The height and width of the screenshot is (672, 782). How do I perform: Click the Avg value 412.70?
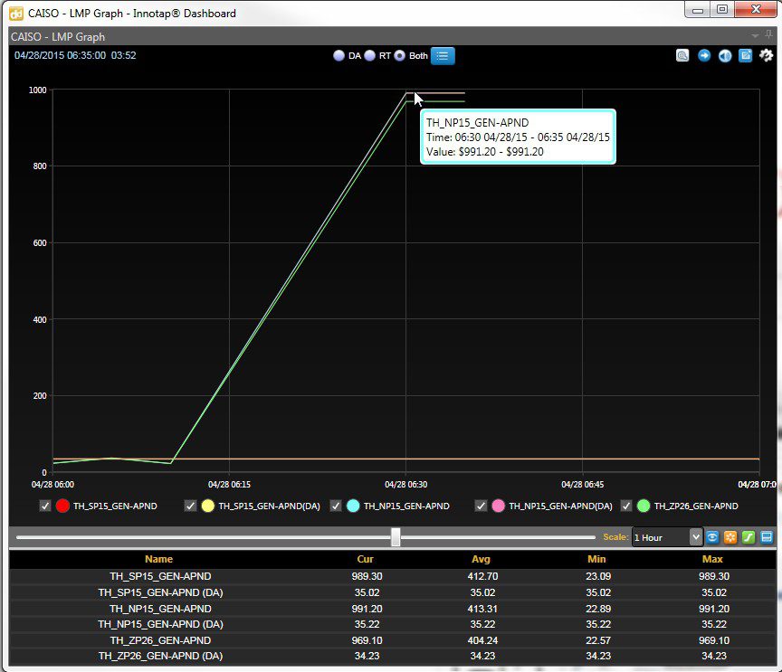click(482, 576)
